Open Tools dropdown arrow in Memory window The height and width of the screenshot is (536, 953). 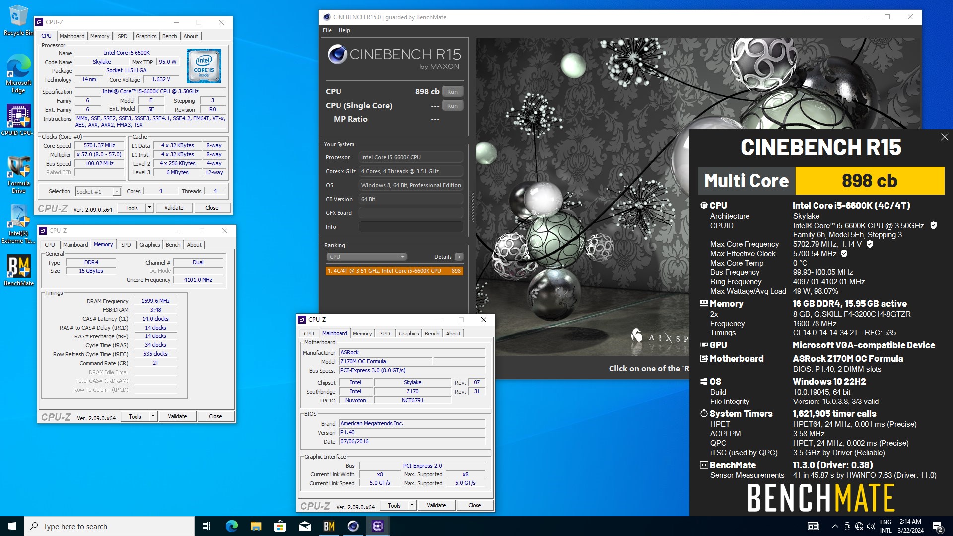[153, 416]
